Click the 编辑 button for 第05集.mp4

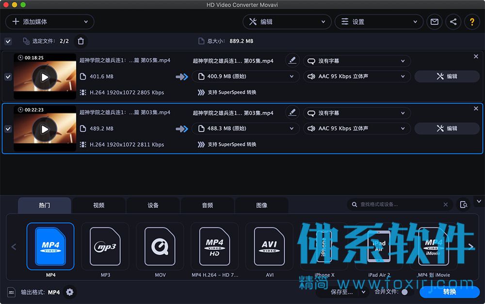click(x=447, y=76)
